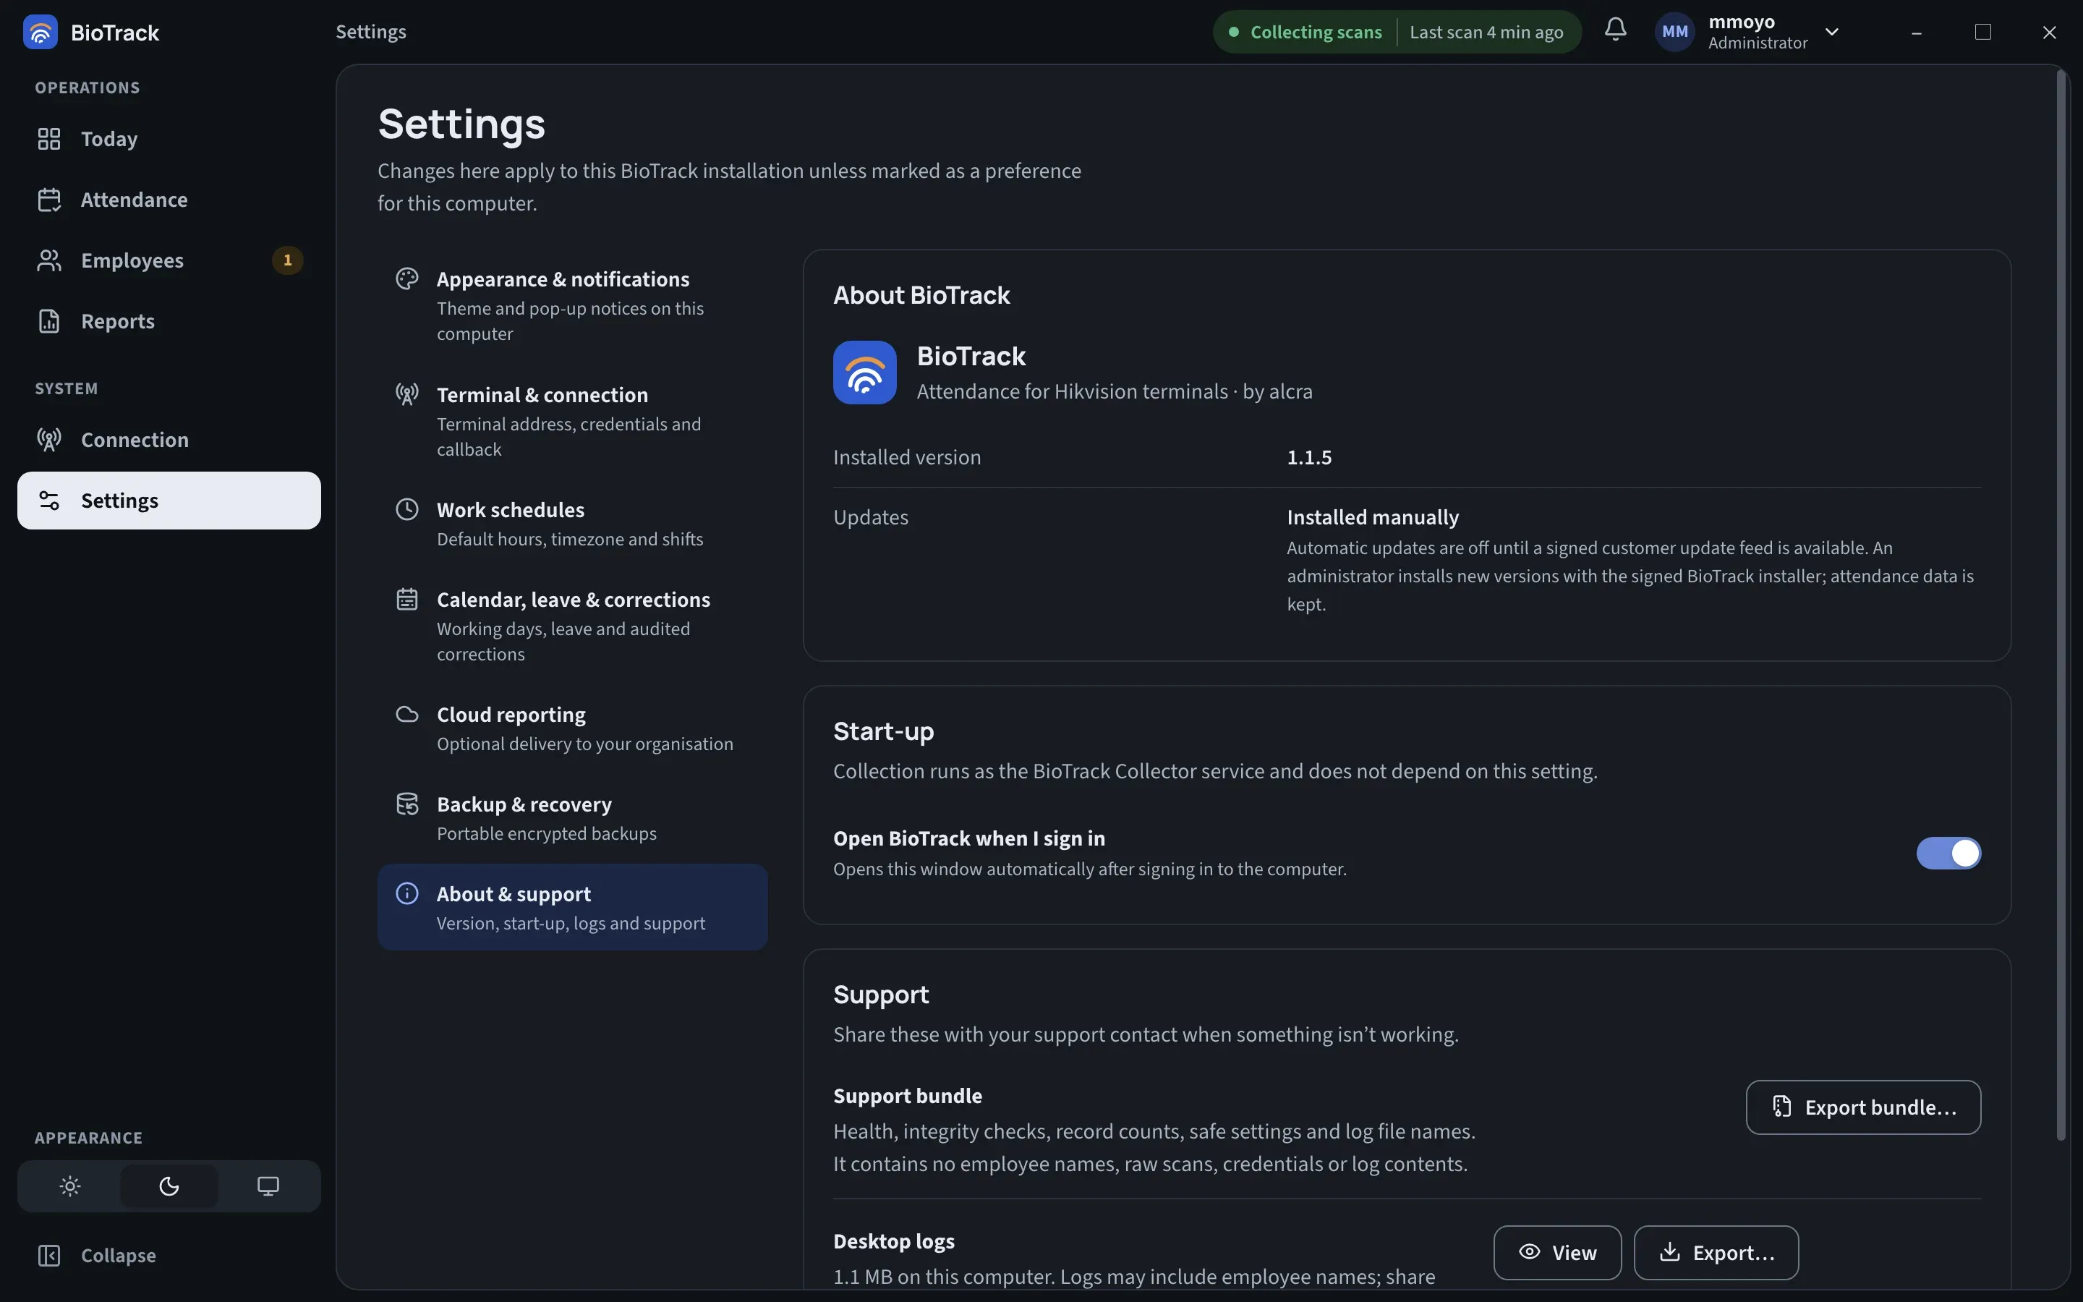Minimize the BioTrack window

1916,32
